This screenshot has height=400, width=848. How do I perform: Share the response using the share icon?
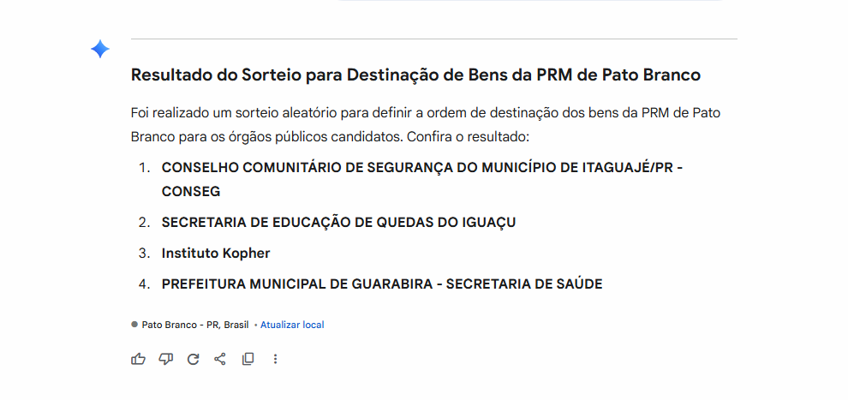pyautogui.click(x=220, y=359)
